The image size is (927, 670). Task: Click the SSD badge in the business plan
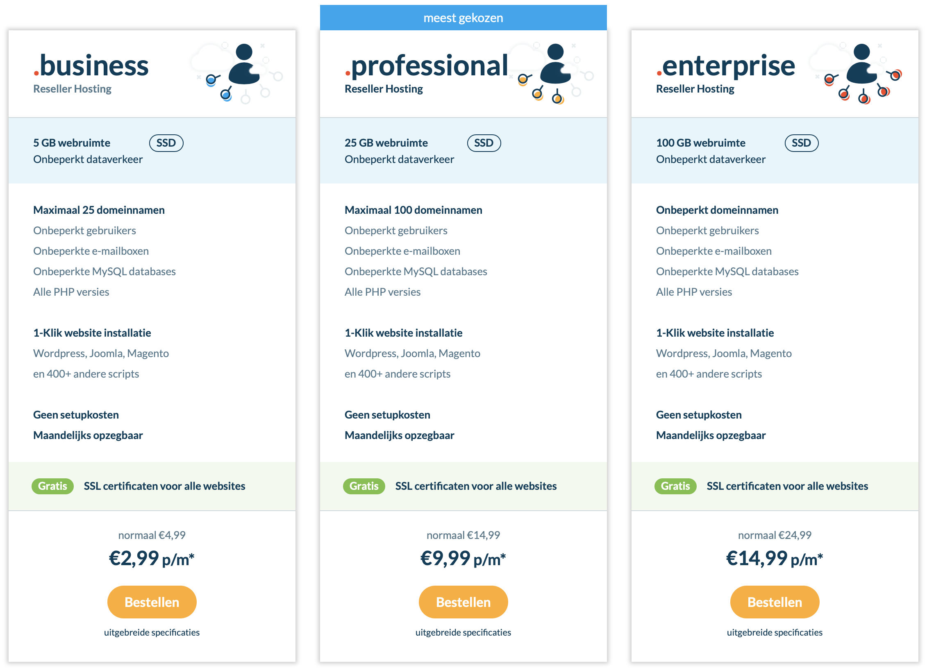[166, 143]
